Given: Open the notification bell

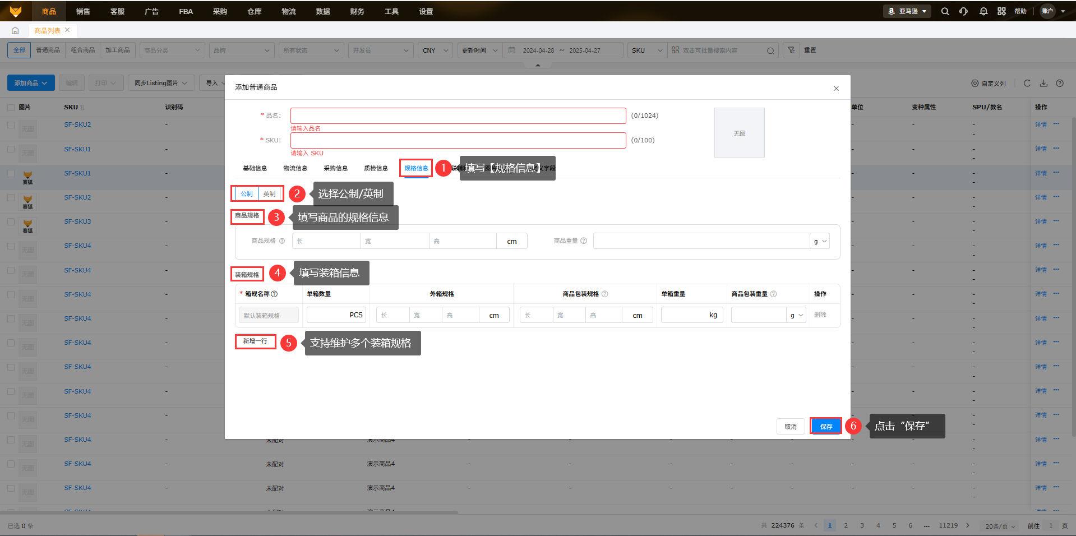Looking at the screenshot, I should point(983,11).
